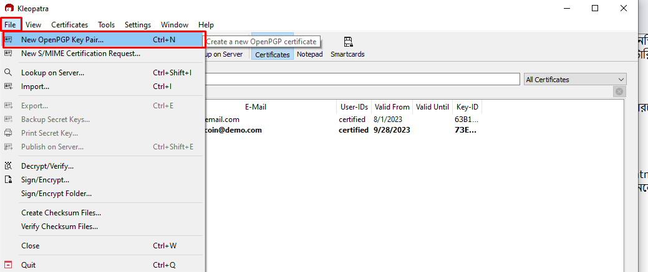Click the Print Secret Key printer icon
This screenshot has width=648, height=272.
pos(8,133)
